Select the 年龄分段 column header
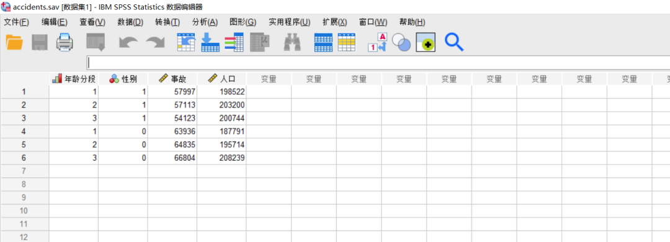The image size is (670, 242). point(74,79)
